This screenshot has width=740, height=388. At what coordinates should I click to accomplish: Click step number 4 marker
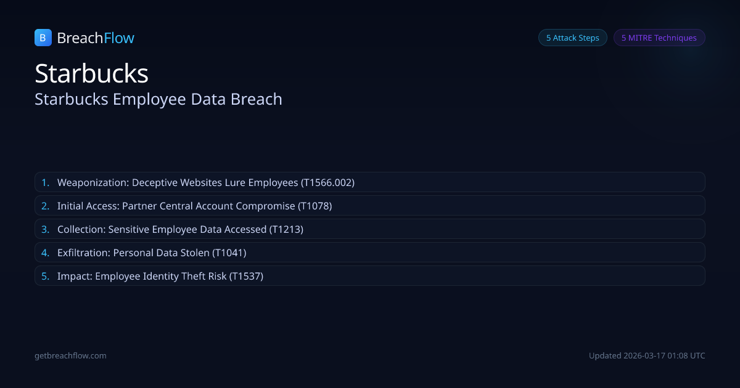(x=45, y=253)
